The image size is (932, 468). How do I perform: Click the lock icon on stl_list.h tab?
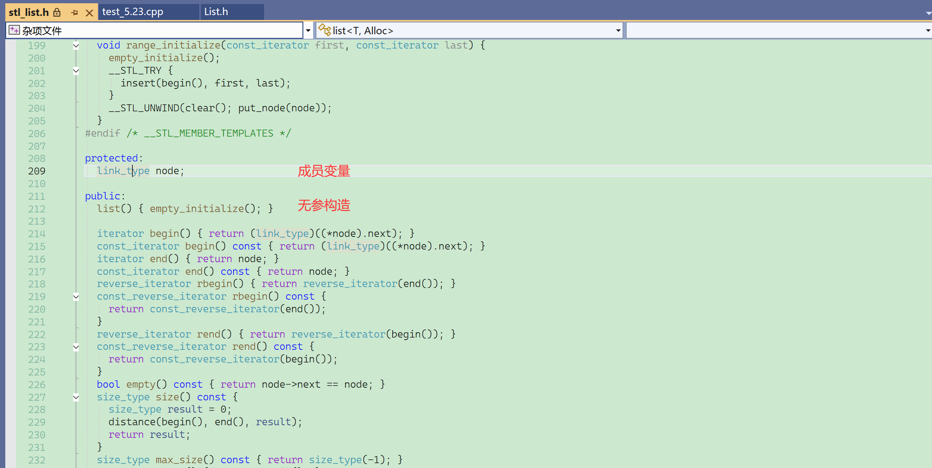pyautogui.click(x=57, y=13)
